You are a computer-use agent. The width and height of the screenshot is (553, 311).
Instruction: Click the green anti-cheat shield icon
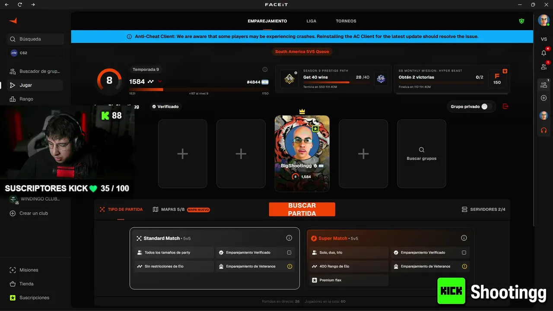click(x=521, y=21)
